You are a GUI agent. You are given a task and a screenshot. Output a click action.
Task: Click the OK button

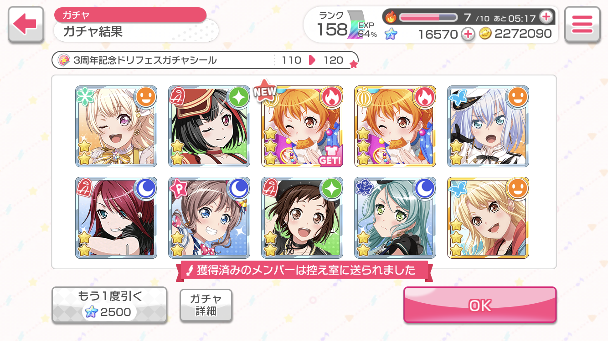coord(480,305)
